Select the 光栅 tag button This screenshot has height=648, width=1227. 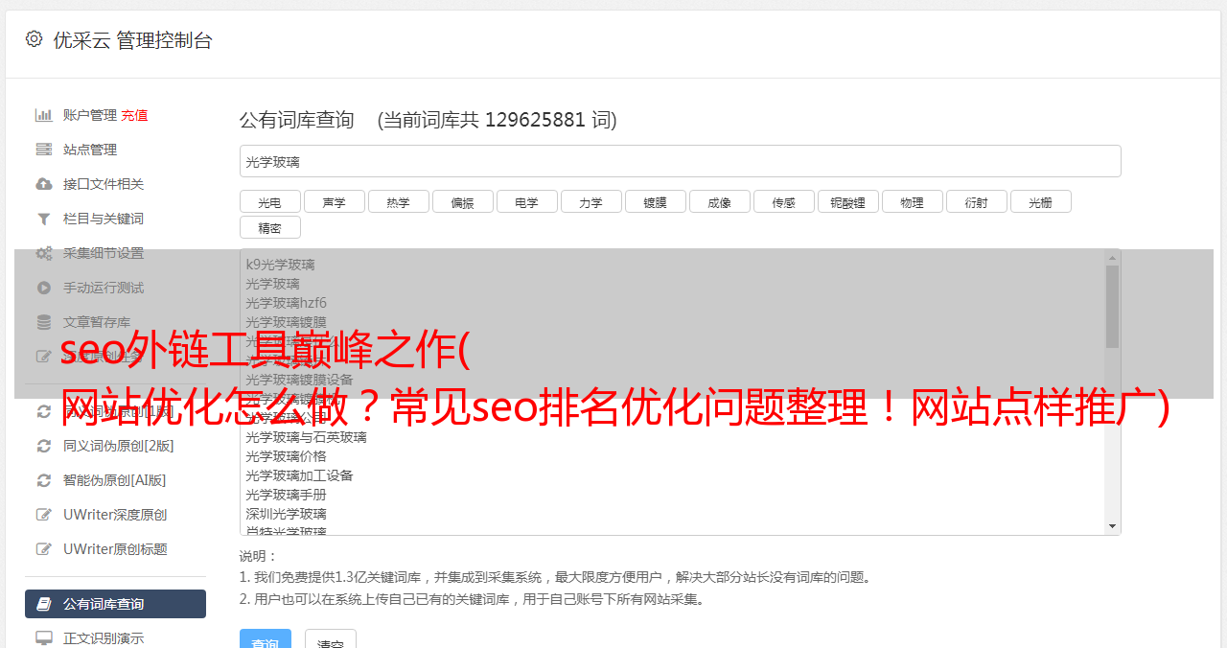tap(1040, 201)
